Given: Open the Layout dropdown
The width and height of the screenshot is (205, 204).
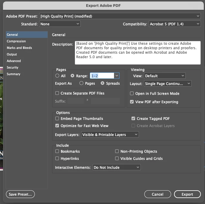Looking at the screenshot, I should 168,84.
